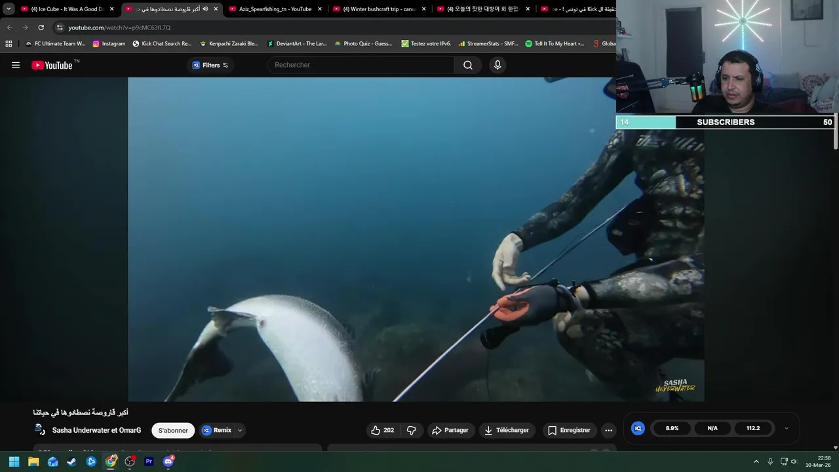839x472 pixels.
Task: Toggle the vidIQ Filters button
Action: tap(210, 65)
